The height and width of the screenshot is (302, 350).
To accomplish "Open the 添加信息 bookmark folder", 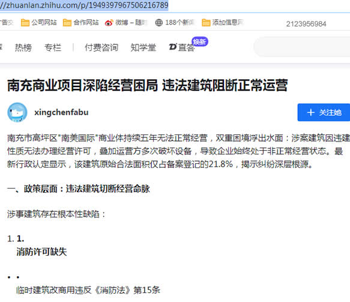I will [x=222, y=23].
